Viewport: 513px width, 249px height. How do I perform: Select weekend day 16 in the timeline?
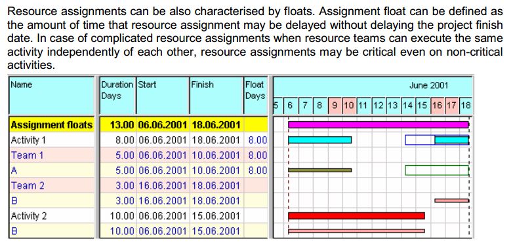pos(438,105)
